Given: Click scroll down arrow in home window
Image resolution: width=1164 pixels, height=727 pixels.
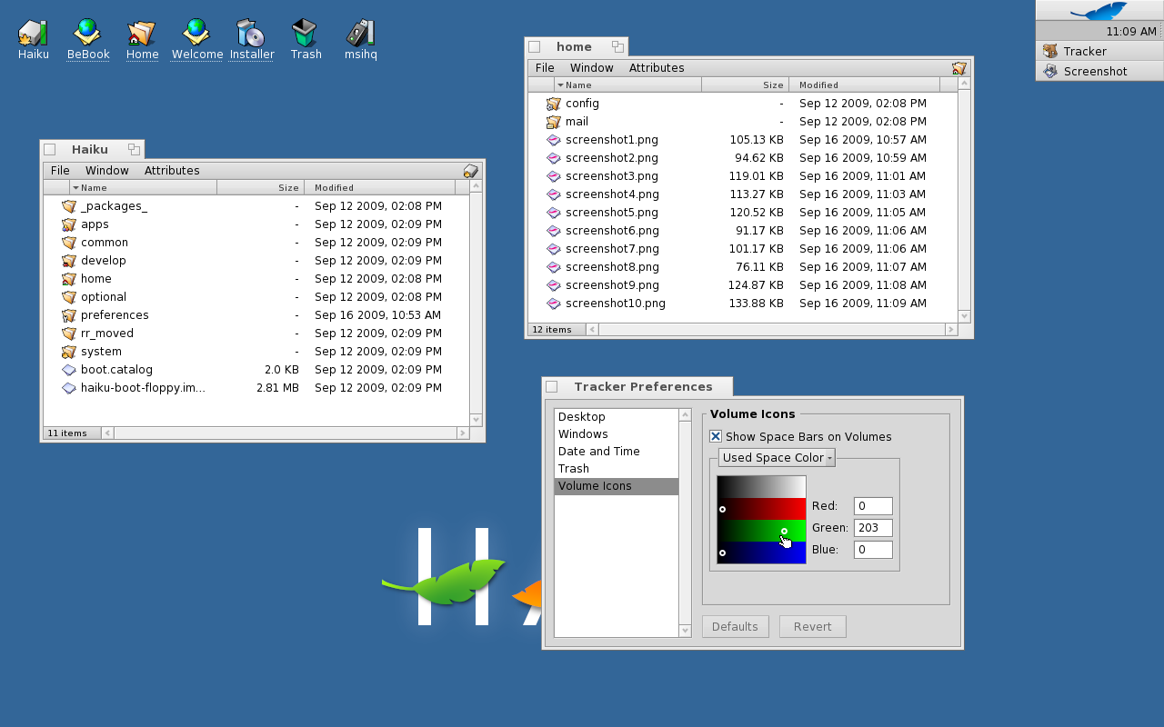Looking at the screenshot, I should pyautogui.click(x=965, y=316).
